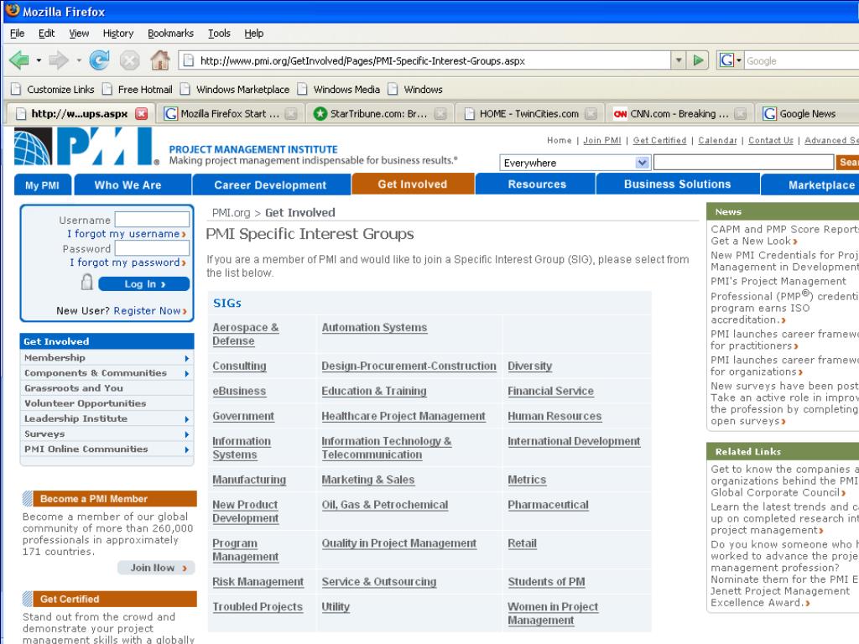Open the Everywhere search scope dropdown

click(642, 163)
